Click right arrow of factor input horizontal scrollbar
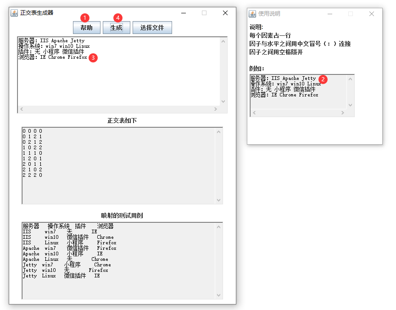This screenshot has height=310, width=396. pos(215,109)
